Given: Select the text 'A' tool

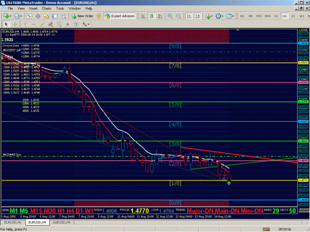Looking at the screenshot, I should click(67, 24).
